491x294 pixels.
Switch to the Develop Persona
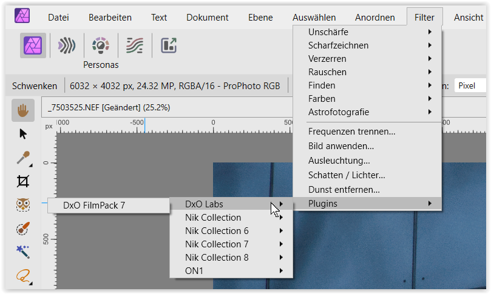tap(101, 45)
